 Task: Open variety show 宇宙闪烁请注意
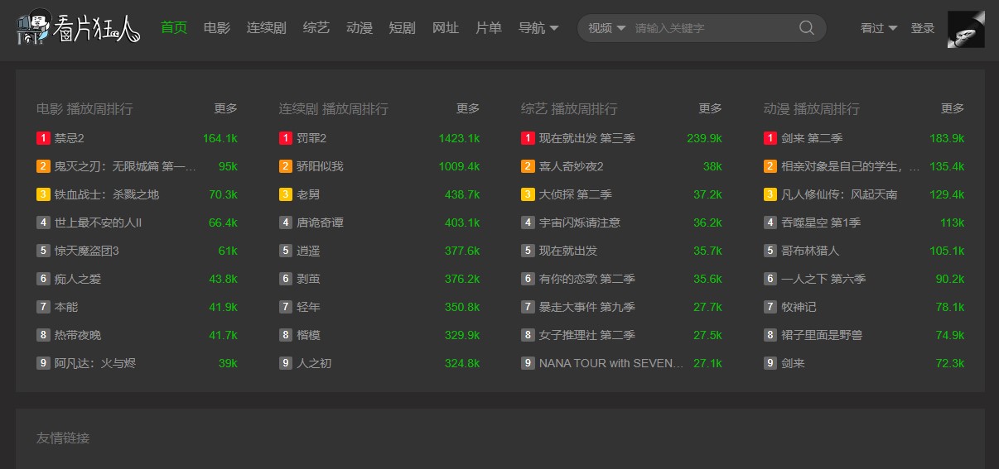(580, 223)
